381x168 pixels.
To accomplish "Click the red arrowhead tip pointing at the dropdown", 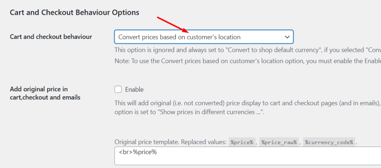I will (x=186, y=31).
